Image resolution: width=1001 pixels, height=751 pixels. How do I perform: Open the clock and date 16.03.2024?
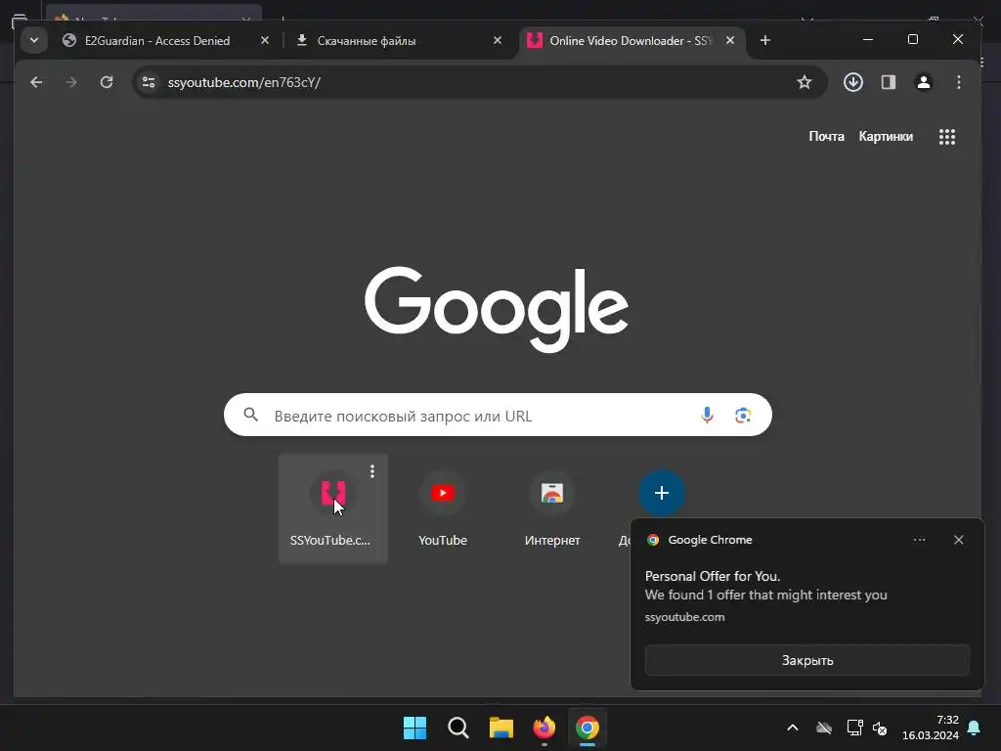tap(931, 728)
